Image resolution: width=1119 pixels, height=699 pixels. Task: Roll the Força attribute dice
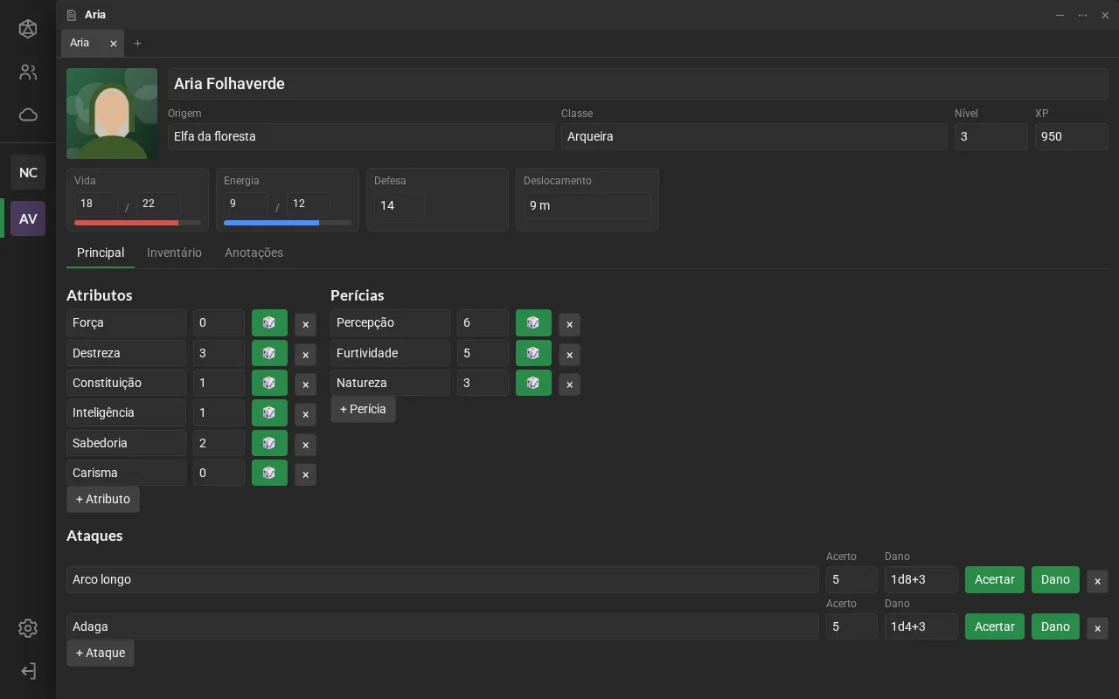(x=269, y=323)
